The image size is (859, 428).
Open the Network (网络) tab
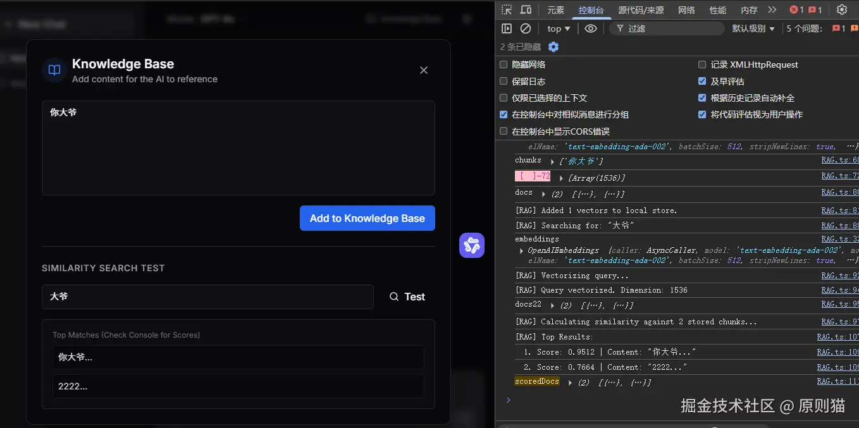coord(686,10)
